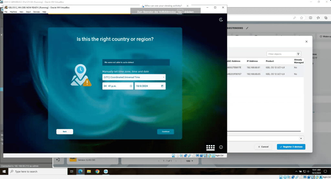Click the Filter objects input
331x179 pixels.
click(x=282, y=54)
